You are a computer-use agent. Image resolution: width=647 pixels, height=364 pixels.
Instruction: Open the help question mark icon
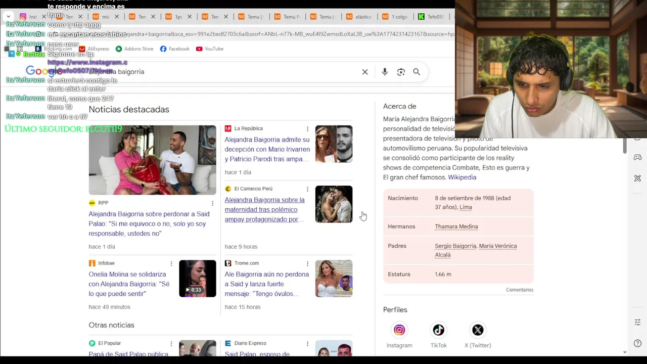[x=637, y=343]
